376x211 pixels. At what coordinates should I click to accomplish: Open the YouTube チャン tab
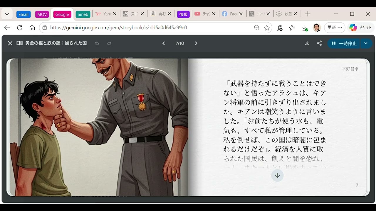[x=202, y=14]
